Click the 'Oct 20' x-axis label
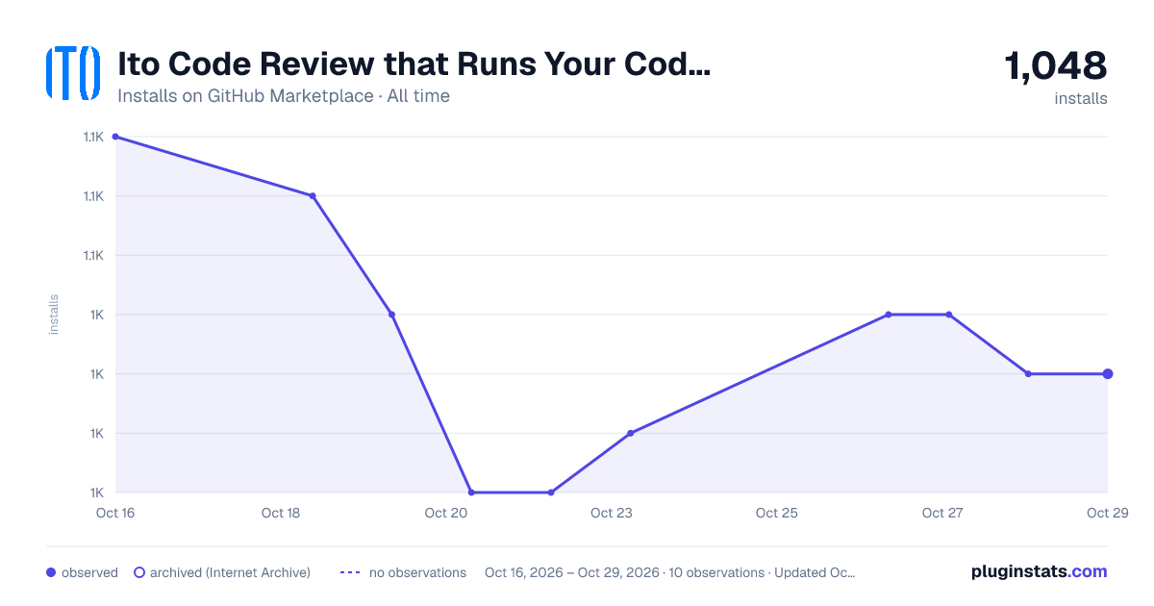The width and height of the screenshot is (1154, 606). 446,513
